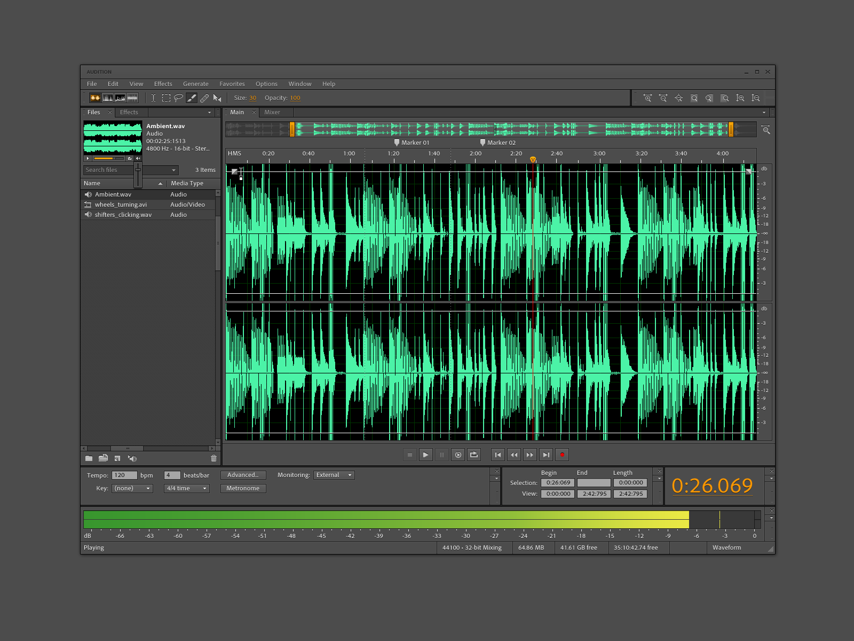The height and width of the screenshot is (641, 854).
Task: Open Files panel options menu arrow
Action: [209, 113]
